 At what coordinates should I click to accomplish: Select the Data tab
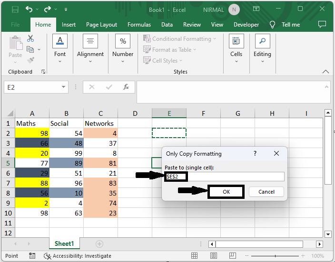167,25
